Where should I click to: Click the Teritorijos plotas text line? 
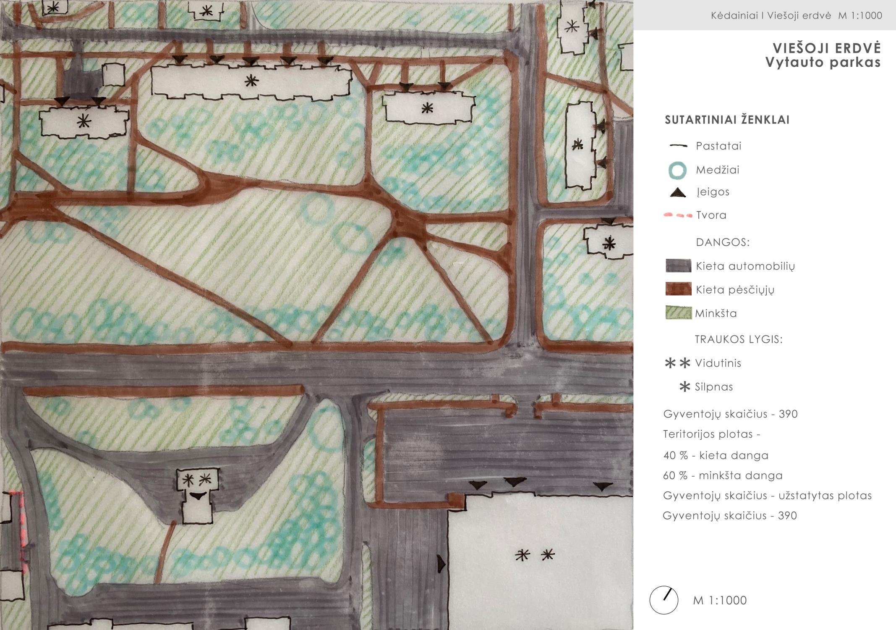(x=711, y=434)
